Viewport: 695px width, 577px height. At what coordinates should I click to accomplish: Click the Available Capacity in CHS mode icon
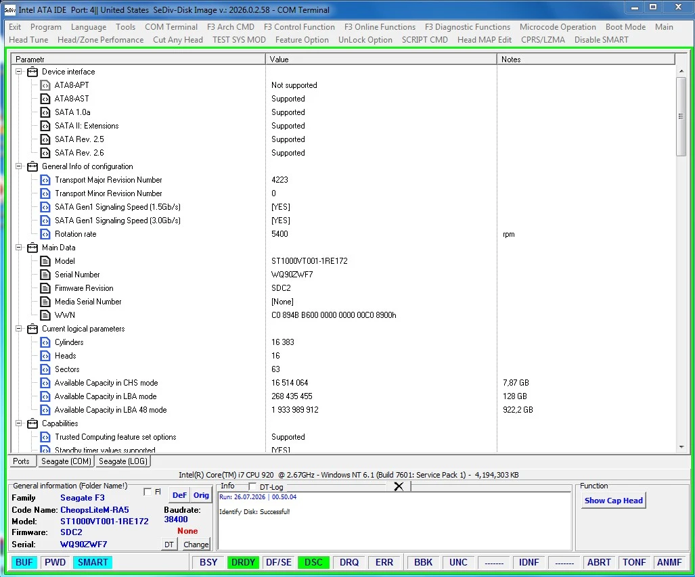(x=45, y=382)
